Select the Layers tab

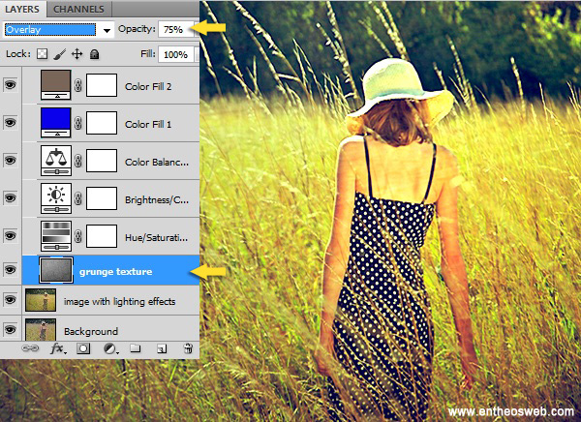point(22,9)
